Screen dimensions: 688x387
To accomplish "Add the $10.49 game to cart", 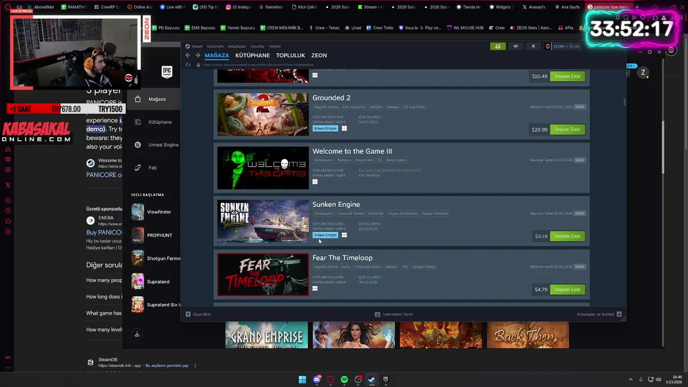I will click(567, 76).
